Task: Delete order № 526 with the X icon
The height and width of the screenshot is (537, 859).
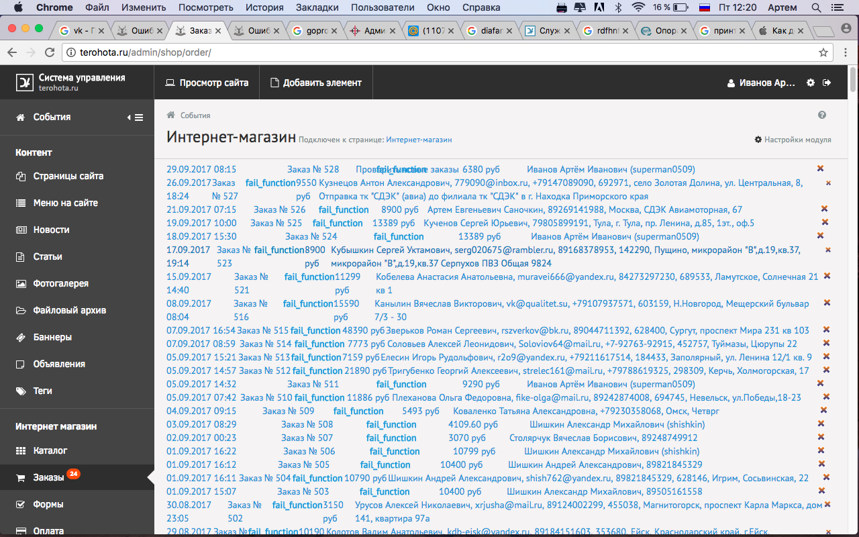Action: tap(825, 209)
